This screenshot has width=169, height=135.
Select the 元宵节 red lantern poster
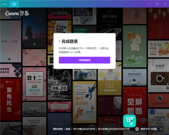click(158, 24)
